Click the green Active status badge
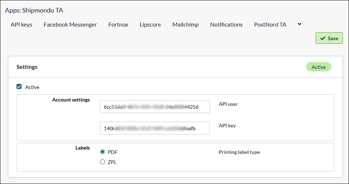Screen dimensions: 349x184 coord(318,67)
